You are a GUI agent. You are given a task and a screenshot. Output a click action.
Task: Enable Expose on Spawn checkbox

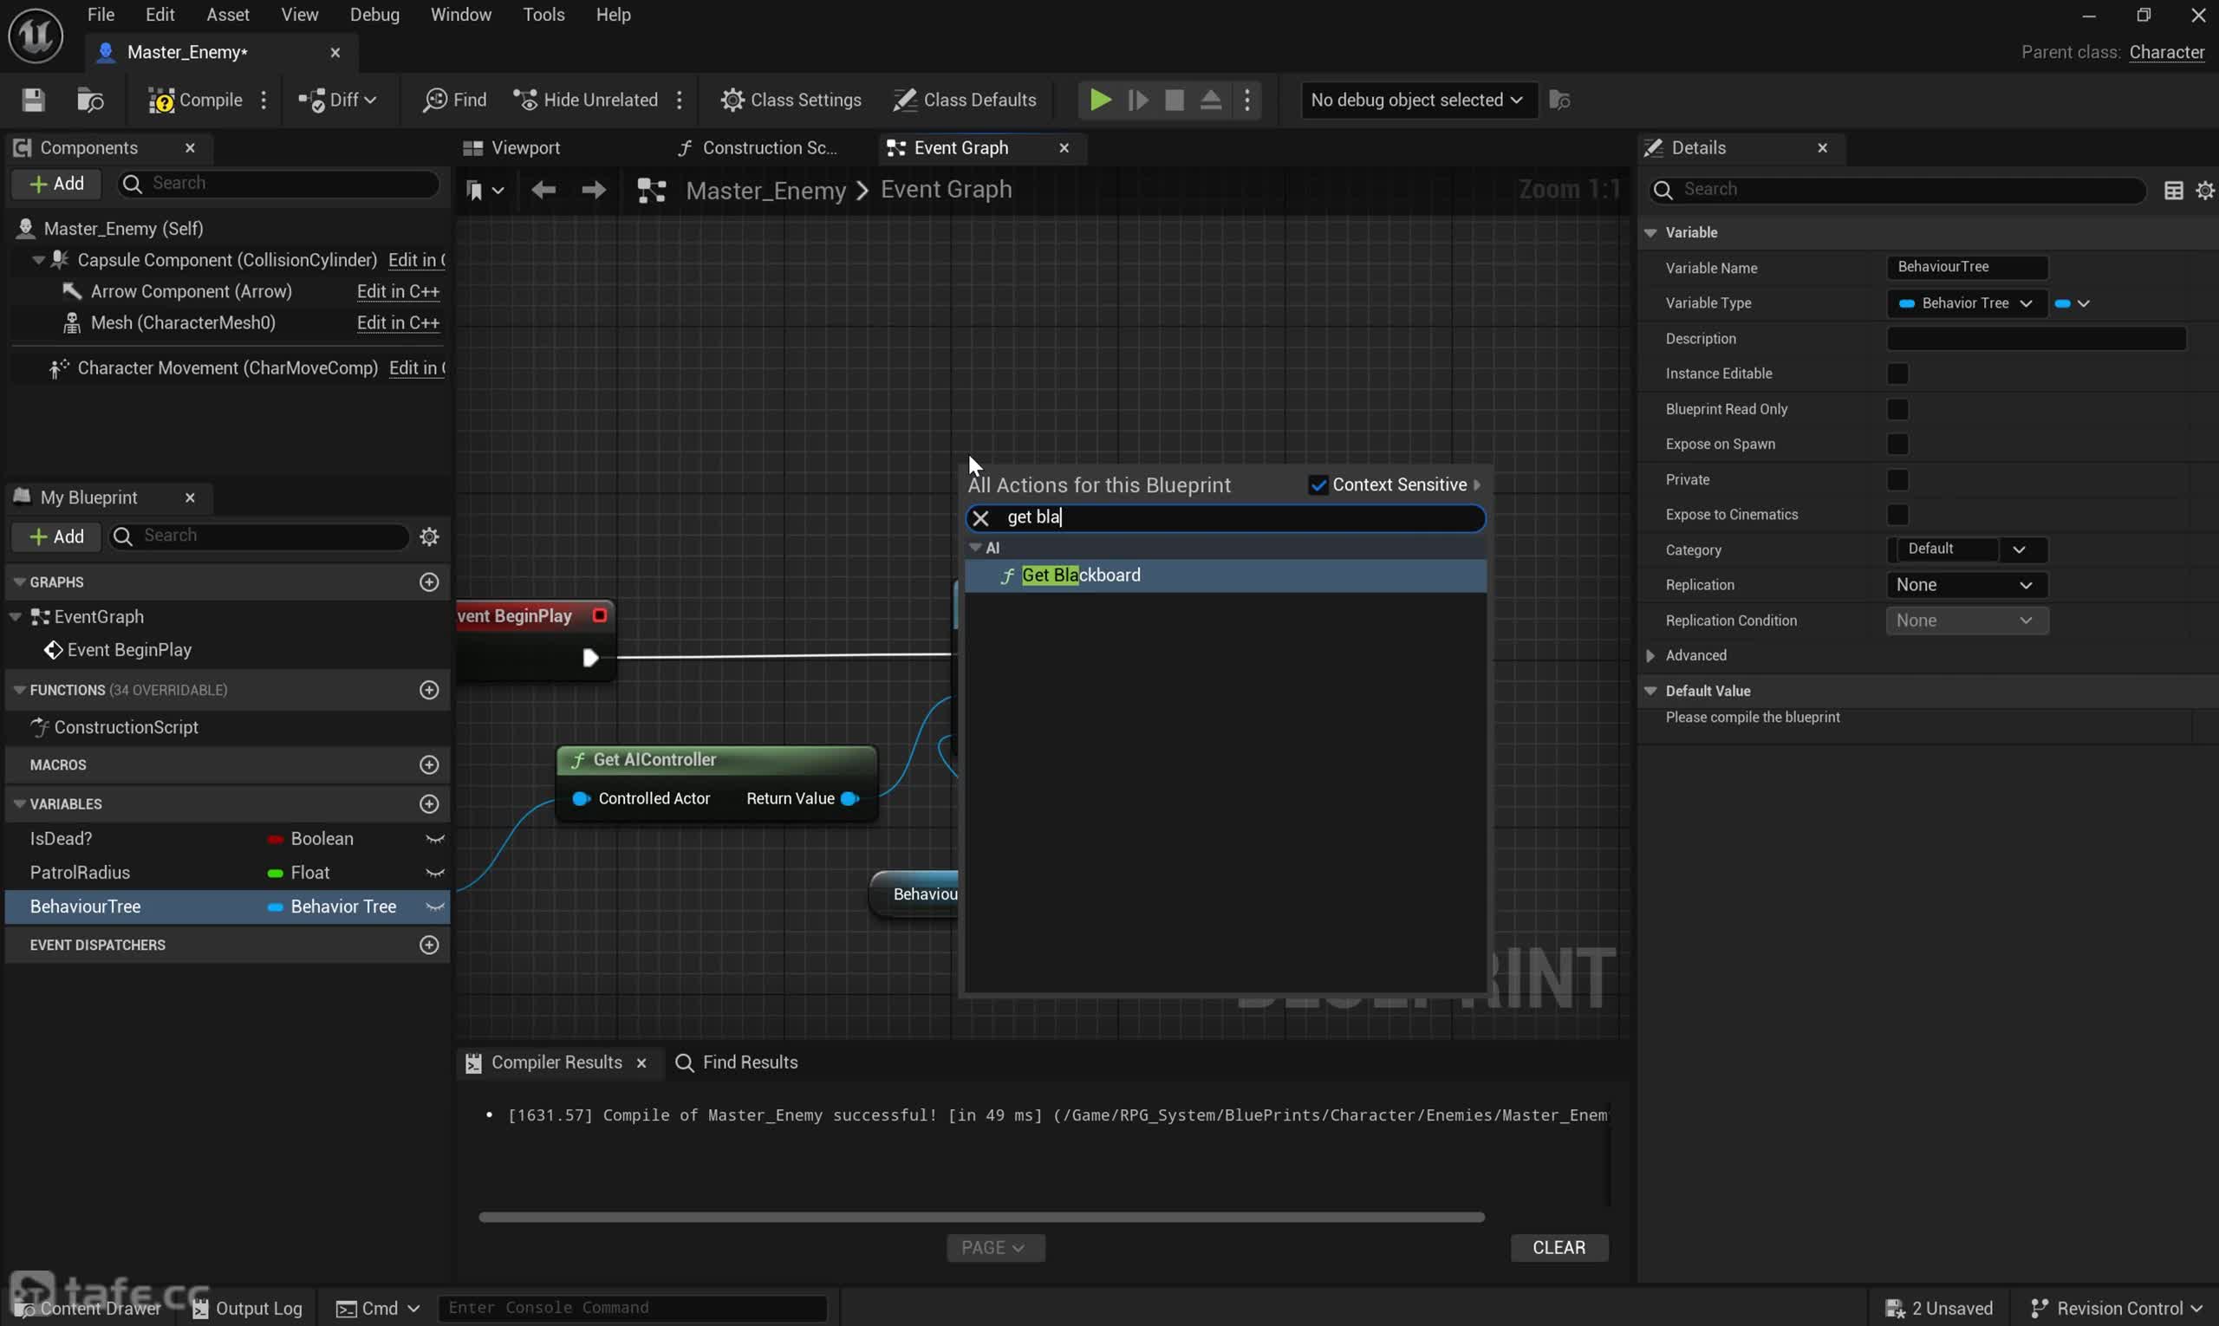1897,444
